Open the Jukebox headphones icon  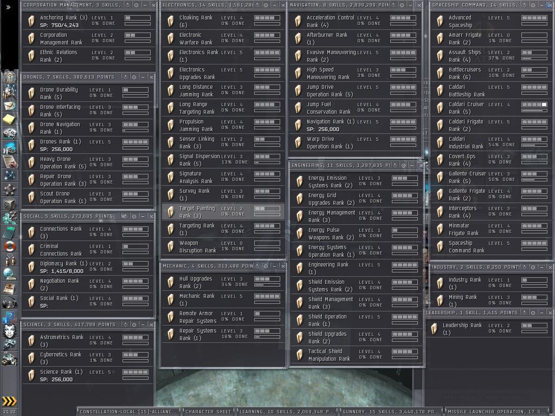point(9,303)
